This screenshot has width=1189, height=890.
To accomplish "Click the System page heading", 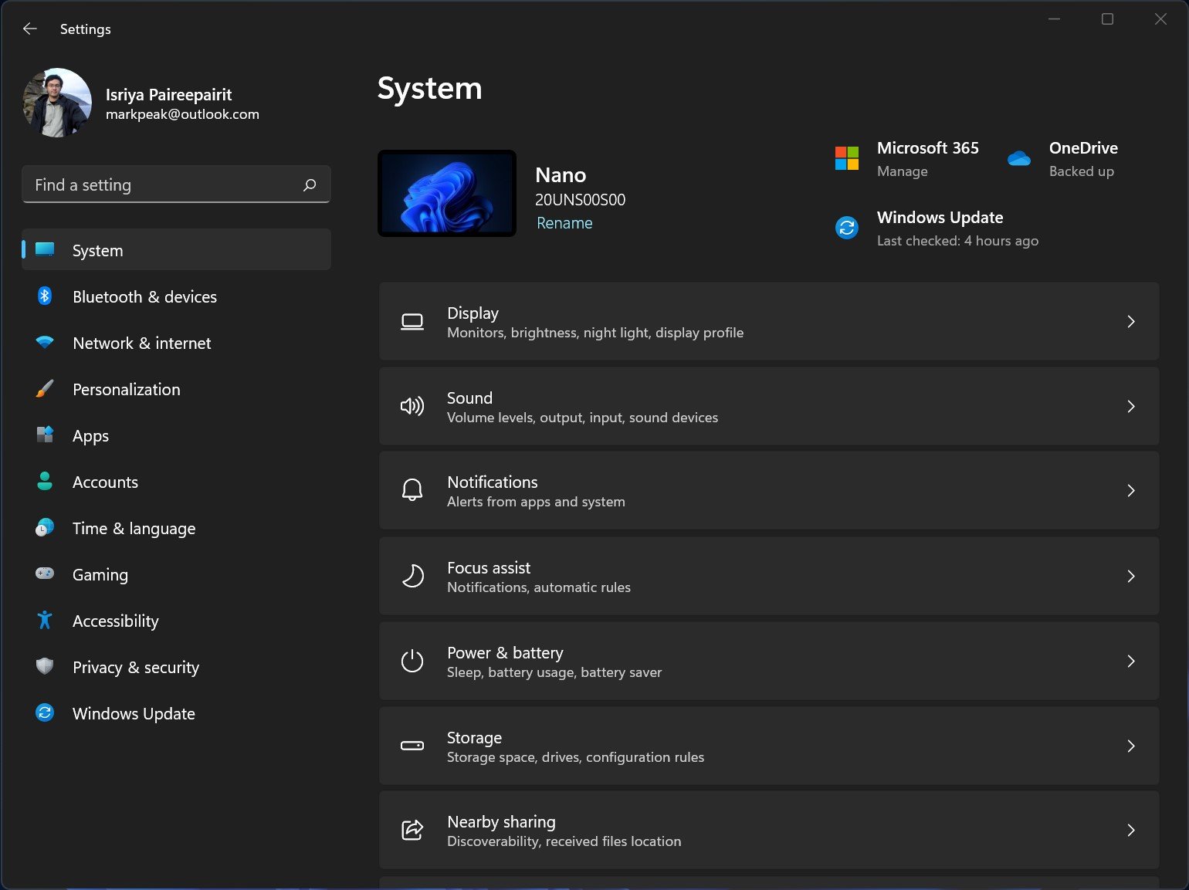I will pyautogui.click(x=429, y=88).
